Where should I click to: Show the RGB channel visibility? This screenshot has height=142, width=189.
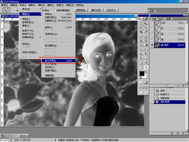[152, 23]
